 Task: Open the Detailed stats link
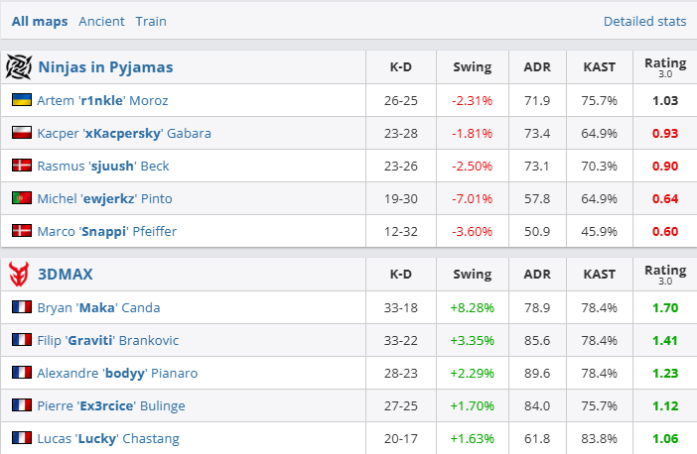click(644, 21)
